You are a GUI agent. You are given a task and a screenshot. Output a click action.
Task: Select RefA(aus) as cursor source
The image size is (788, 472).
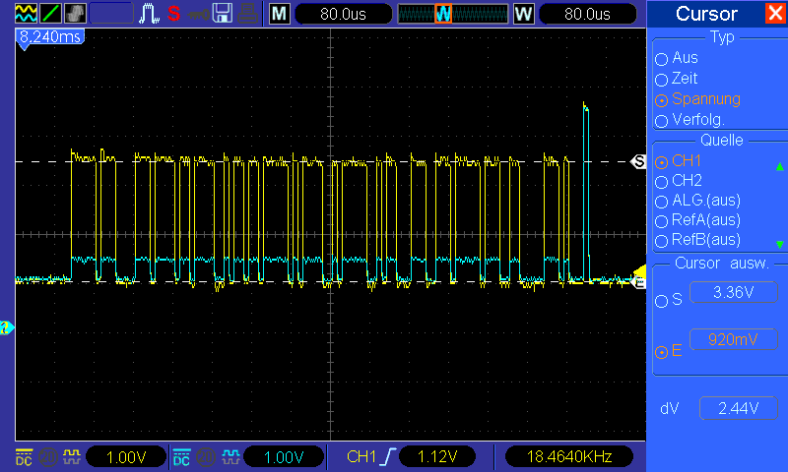click(x=697, y=220)
